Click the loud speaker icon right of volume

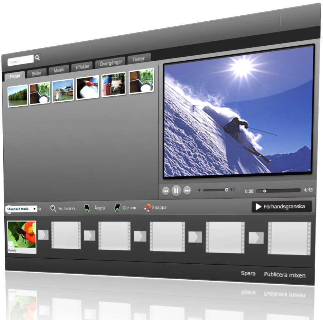click(x=232, y=190)
